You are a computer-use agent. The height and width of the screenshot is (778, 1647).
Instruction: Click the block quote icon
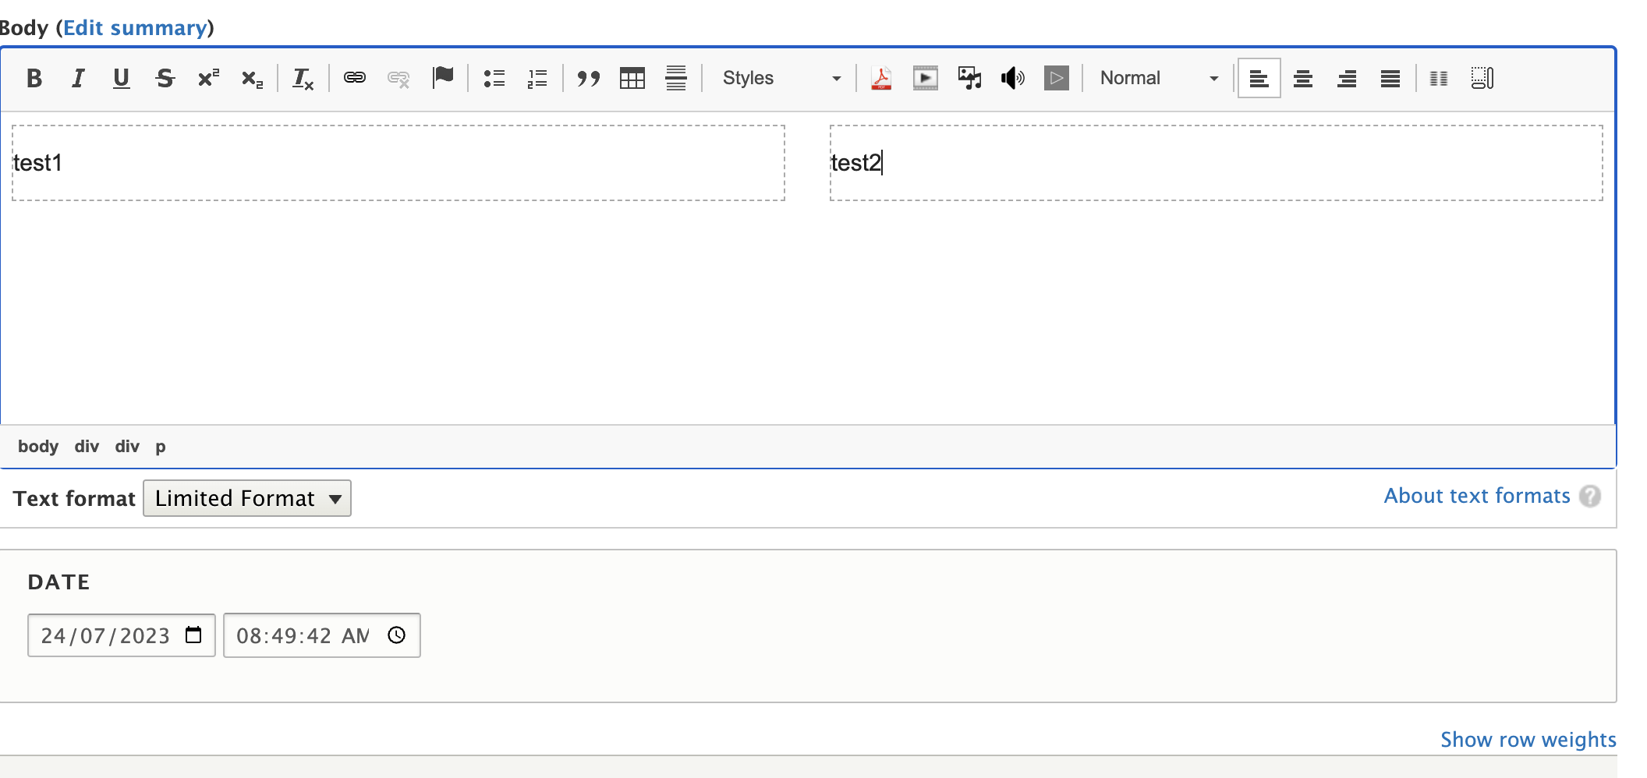tap(588, 78)
